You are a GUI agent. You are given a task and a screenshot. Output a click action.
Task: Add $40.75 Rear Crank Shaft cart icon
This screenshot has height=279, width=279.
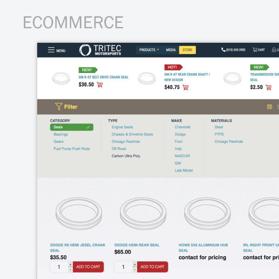[x=186, y=87]
